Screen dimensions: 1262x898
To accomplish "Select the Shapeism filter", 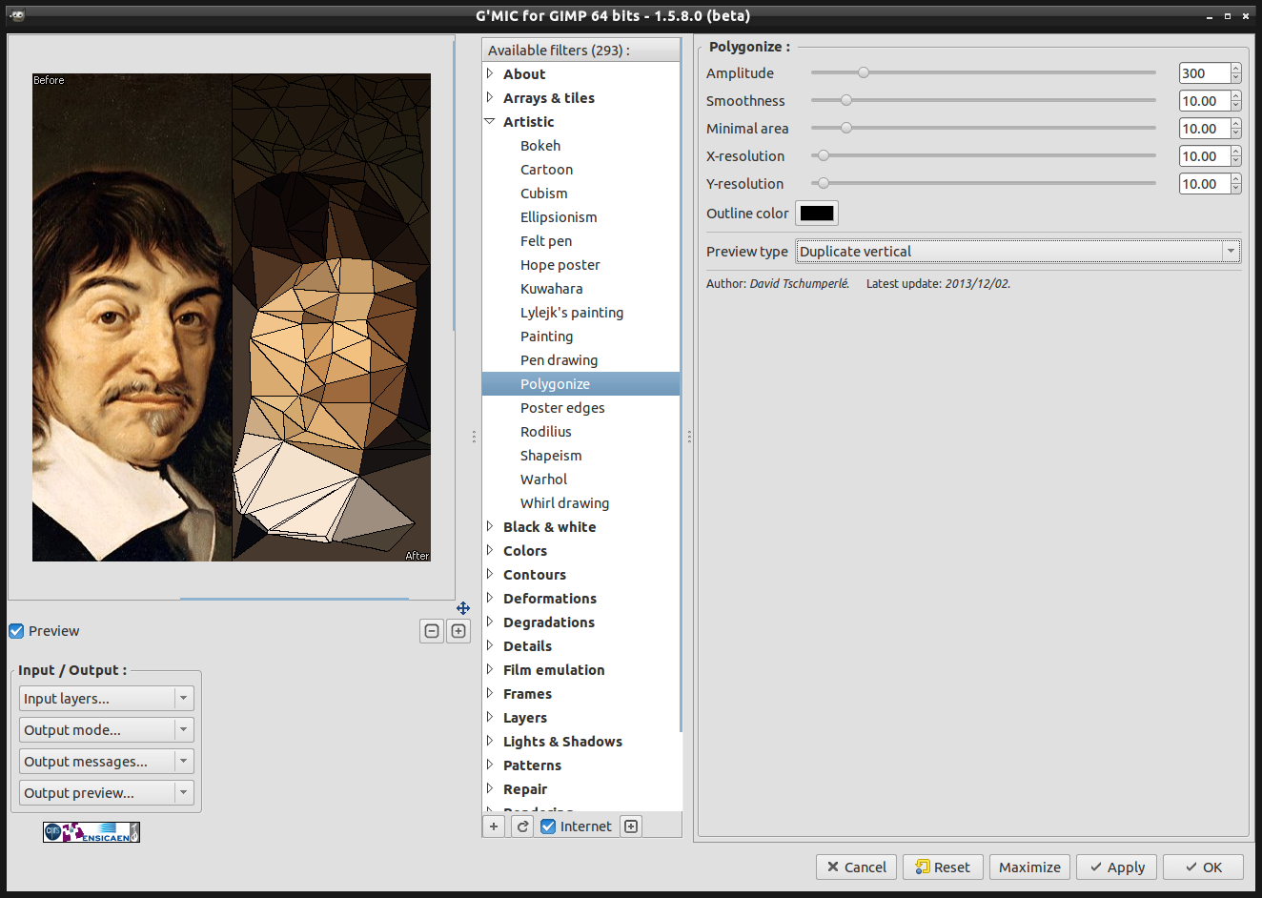I will click(x=551, y=456).
